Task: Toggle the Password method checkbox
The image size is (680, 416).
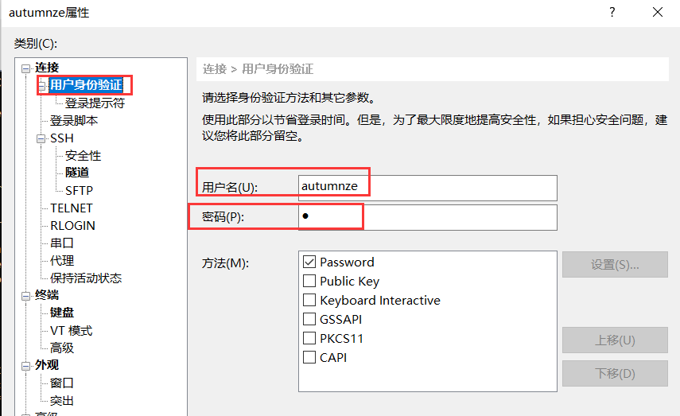Action: click(309, 262)
